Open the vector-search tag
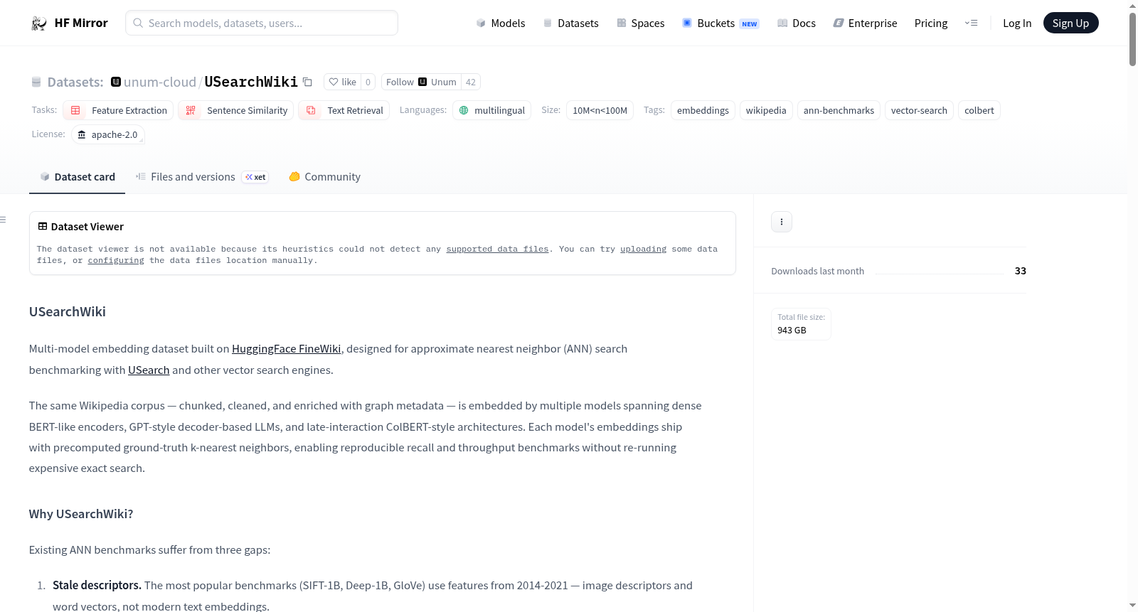The image size is (1138, 612). (x=919, y=110)
